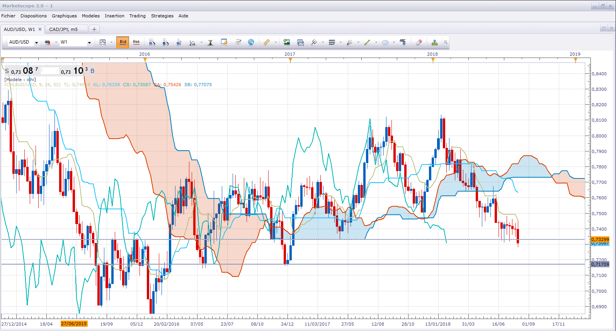616x331 pixels.
Task: Select the ellipse shape tool
Action: click(385, 42)
